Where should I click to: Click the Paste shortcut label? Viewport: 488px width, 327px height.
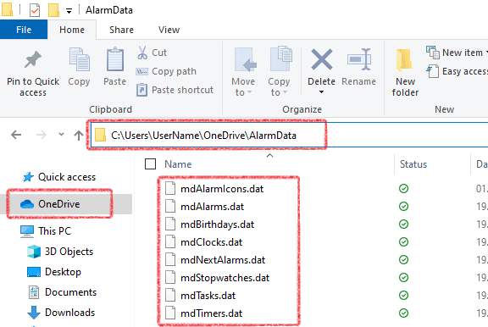coord(182,90)
